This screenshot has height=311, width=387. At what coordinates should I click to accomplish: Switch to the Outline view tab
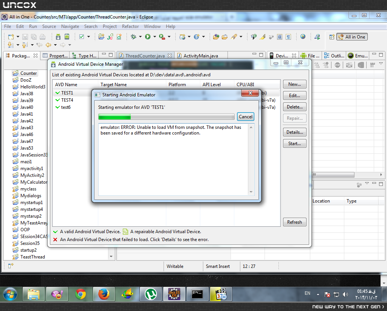click(x=334, y=56)
